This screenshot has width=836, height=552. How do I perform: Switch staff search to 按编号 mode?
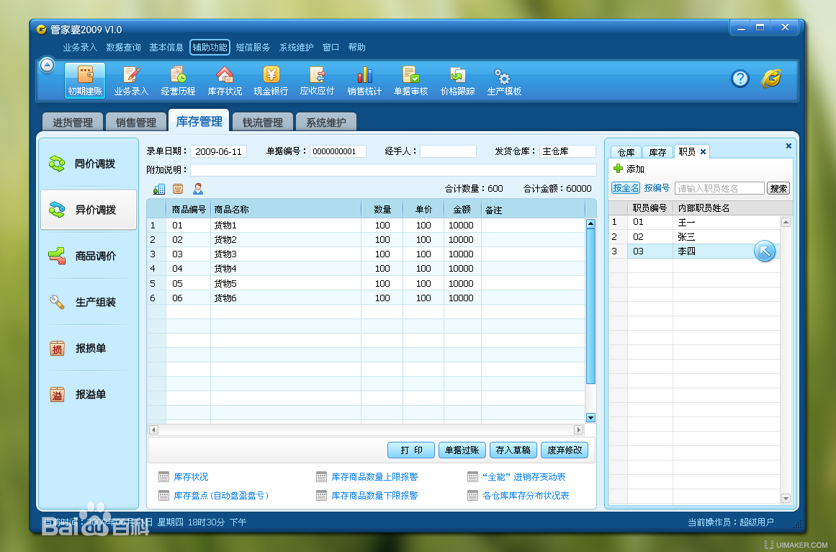point(655,187)
